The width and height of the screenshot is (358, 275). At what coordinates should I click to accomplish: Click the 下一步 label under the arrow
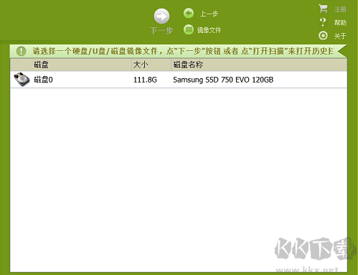pos(161,30)
